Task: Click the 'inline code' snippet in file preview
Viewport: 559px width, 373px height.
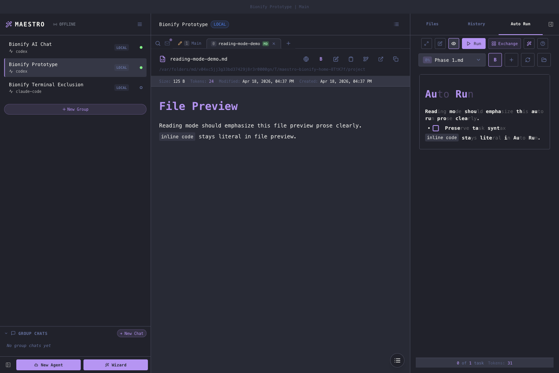Action: (x=177, y=137)
